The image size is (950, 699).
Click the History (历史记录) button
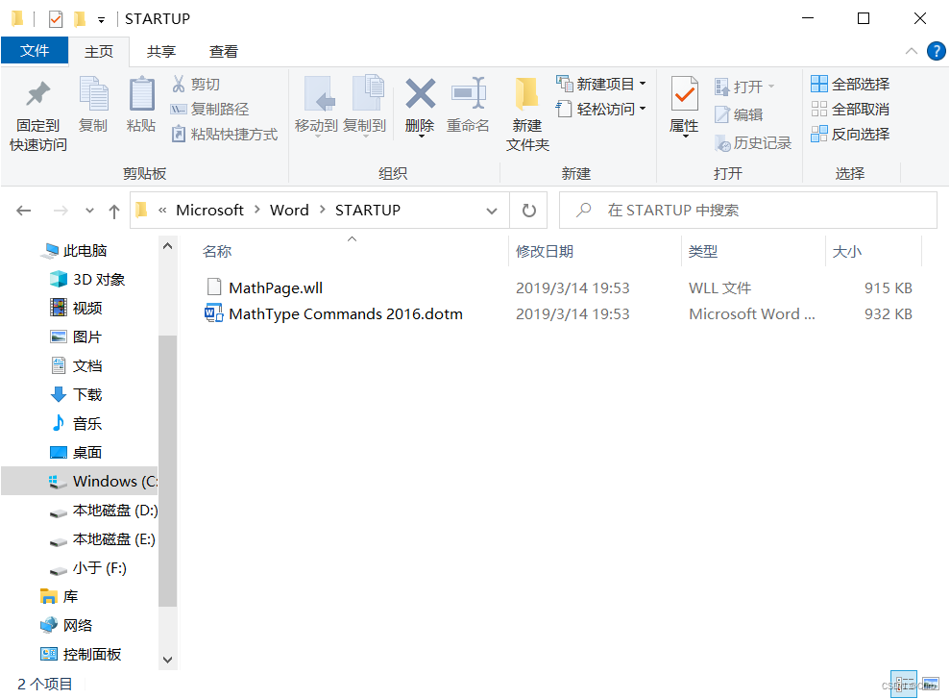pyautogui.click(x=753, y=143)
